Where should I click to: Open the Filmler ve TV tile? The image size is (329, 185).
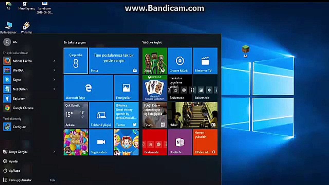(x=205, y=61)
